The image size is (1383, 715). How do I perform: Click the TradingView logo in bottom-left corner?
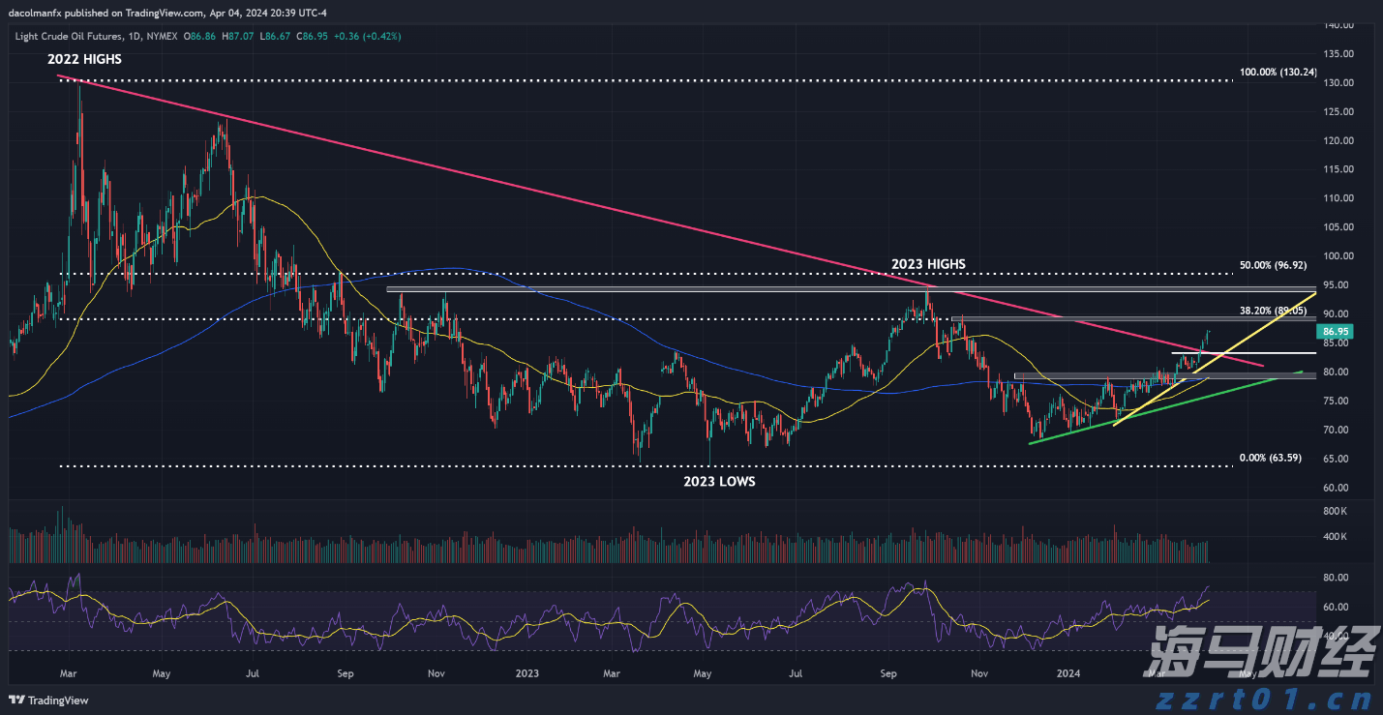pyautogui.click(x=49, y=700)
